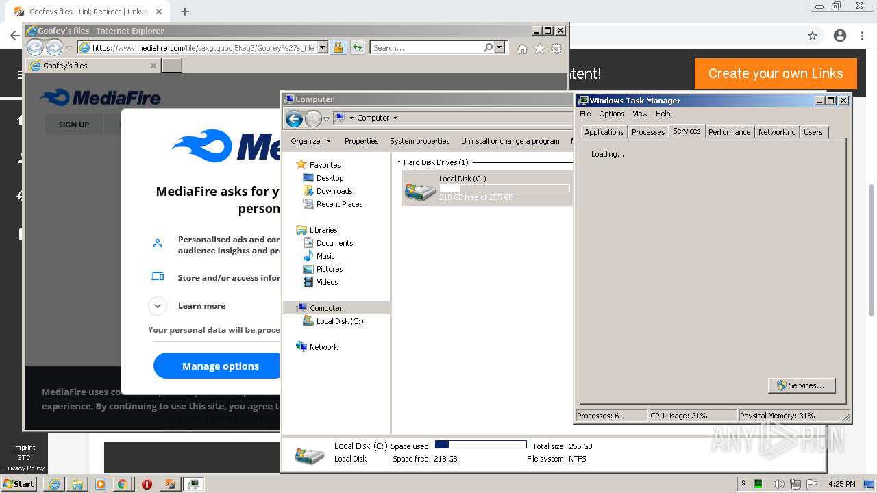Open Action Center flag tray icon
Screen dimensions: 877x493
click(813, 484)
